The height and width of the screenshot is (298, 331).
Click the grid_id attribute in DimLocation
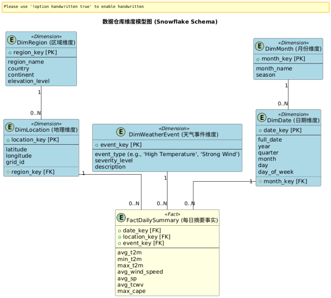tap(15, 162)
